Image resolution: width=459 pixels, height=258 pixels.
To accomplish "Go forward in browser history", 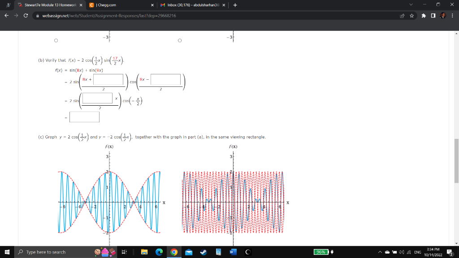I will pos(16,16).
